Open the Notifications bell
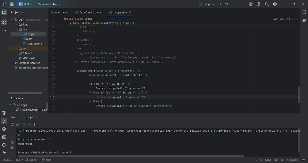The height and width of the screenshot is (163, 308). point(304,12)
